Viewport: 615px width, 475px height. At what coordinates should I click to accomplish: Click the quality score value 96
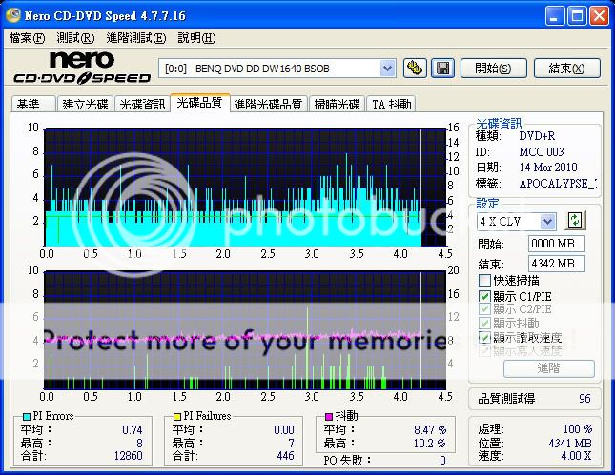584,398
